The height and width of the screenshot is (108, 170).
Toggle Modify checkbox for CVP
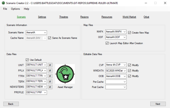coord(129,65)
